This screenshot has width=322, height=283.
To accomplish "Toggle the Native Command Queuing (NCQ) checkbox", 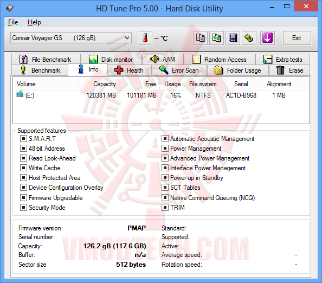I will point(165,198).
